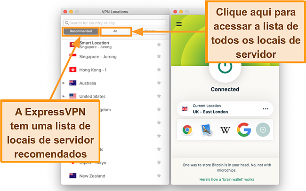This screenshot has width=306, height=191.
Task: Click the search magnifier icon
Action: 67,23
